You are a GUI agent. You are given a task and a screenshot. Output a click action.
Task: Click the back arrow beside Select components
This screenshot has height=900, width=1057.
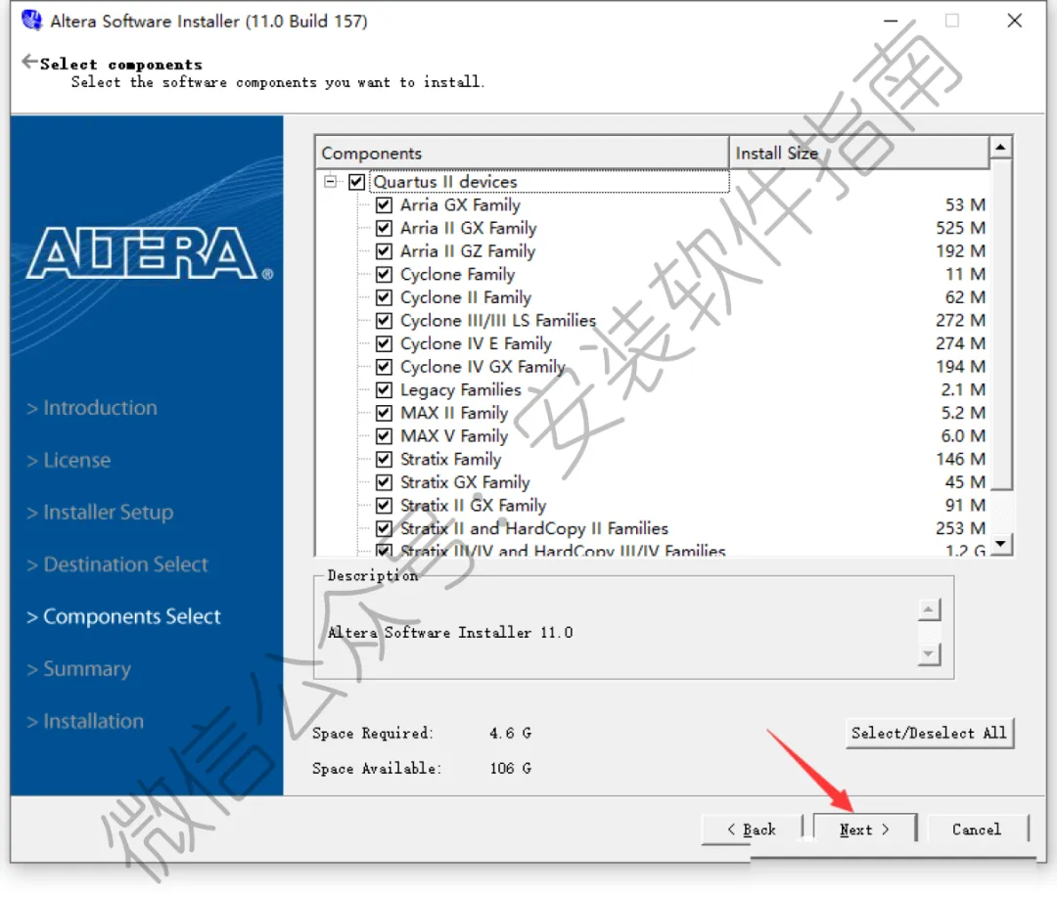(x=29, y=62)
